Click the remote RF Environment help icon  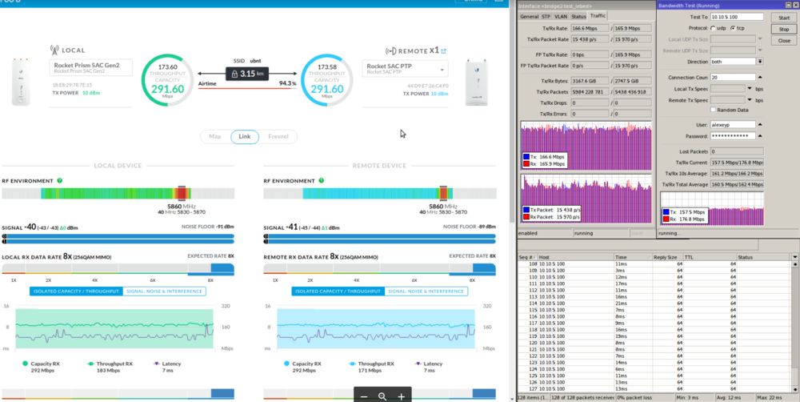322,181
